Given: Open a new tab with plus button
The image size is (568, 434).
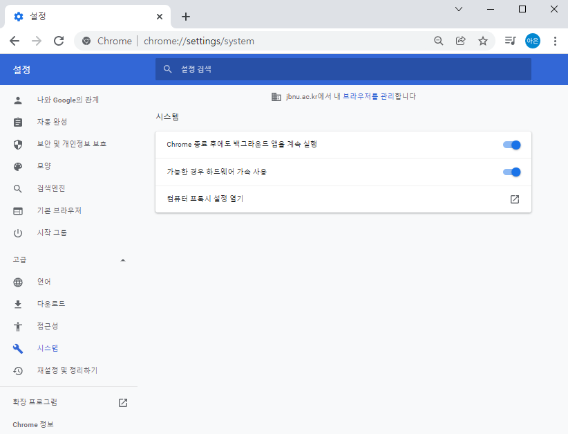Looking at the screenshot, I should tap(186, 17).
